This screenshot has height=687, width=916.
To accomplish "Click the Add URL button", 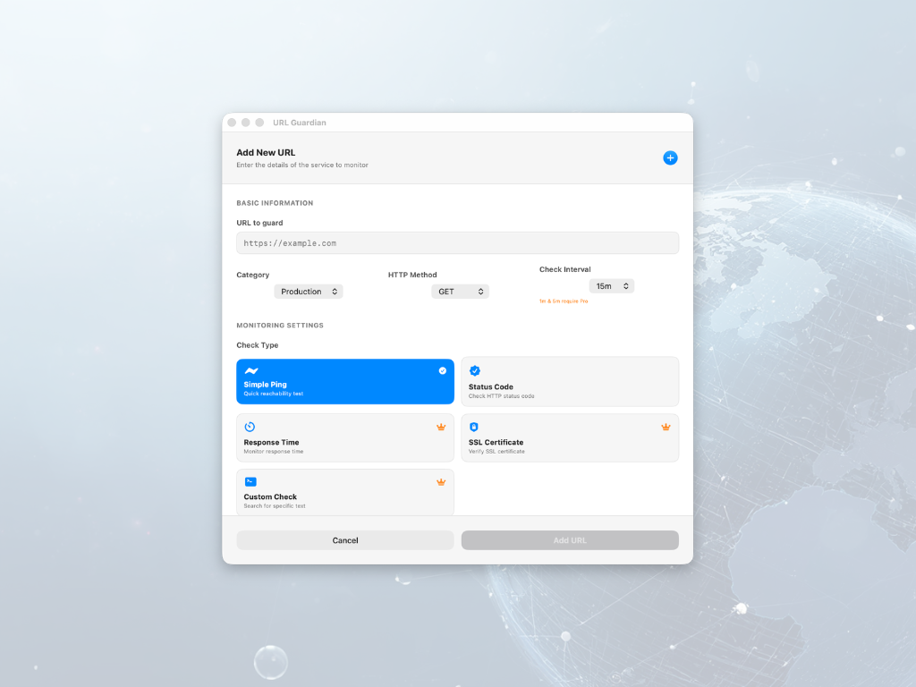I will click(570, 540).
